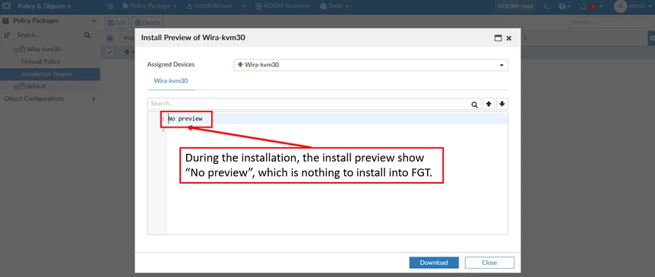The height and width of the screenshot is (277, 655).
Task: Click the column sort arrows in table header
Action: click(526, 38)
